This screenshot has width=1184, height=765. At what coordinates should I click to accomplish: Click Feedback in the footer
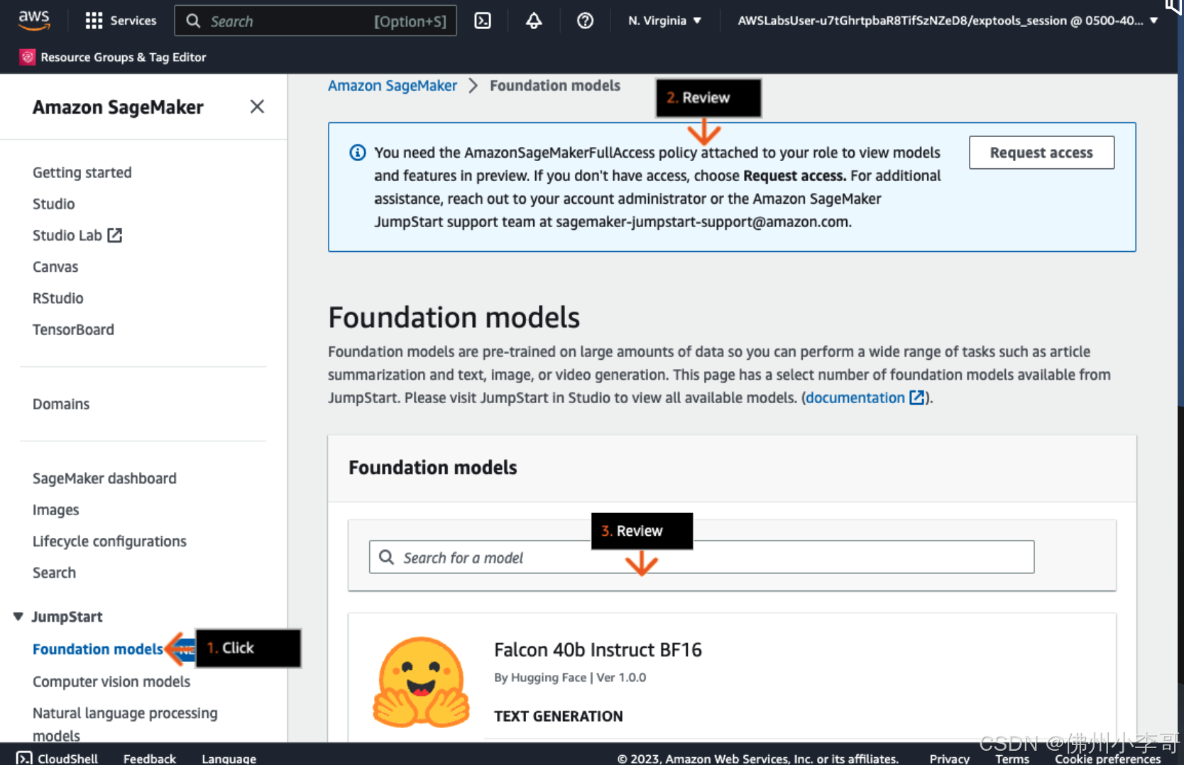coord(150,758)
